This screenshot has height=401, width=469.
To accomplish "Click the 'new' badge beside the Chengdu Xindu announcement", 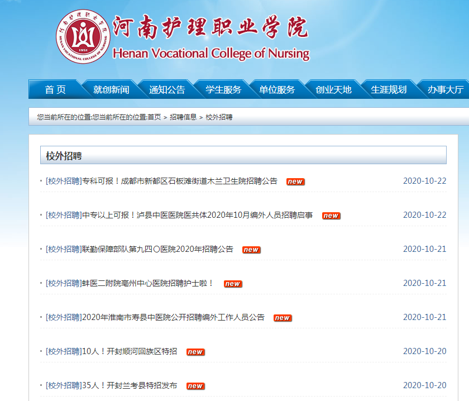I will (295, 182).
